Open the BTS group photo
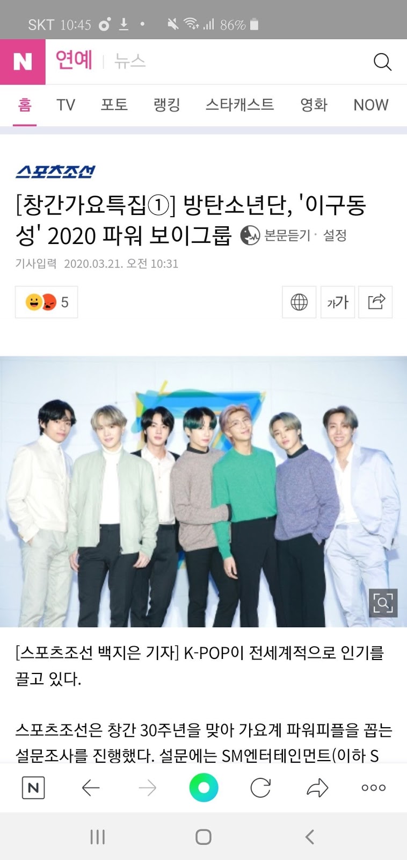407x860 pixels. (x=203, y=491)
